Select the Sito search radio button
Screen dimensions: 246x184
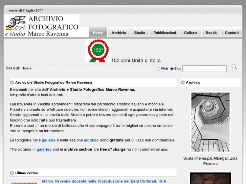click(x=172, y=69)
